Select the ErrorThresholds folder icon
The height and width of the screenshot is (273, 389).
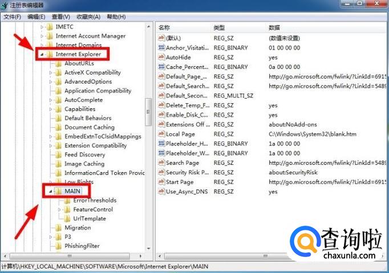coord(67,201)
